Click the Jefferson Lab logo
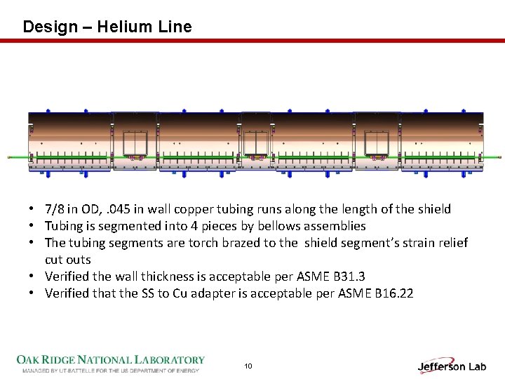 coord(452,366)
